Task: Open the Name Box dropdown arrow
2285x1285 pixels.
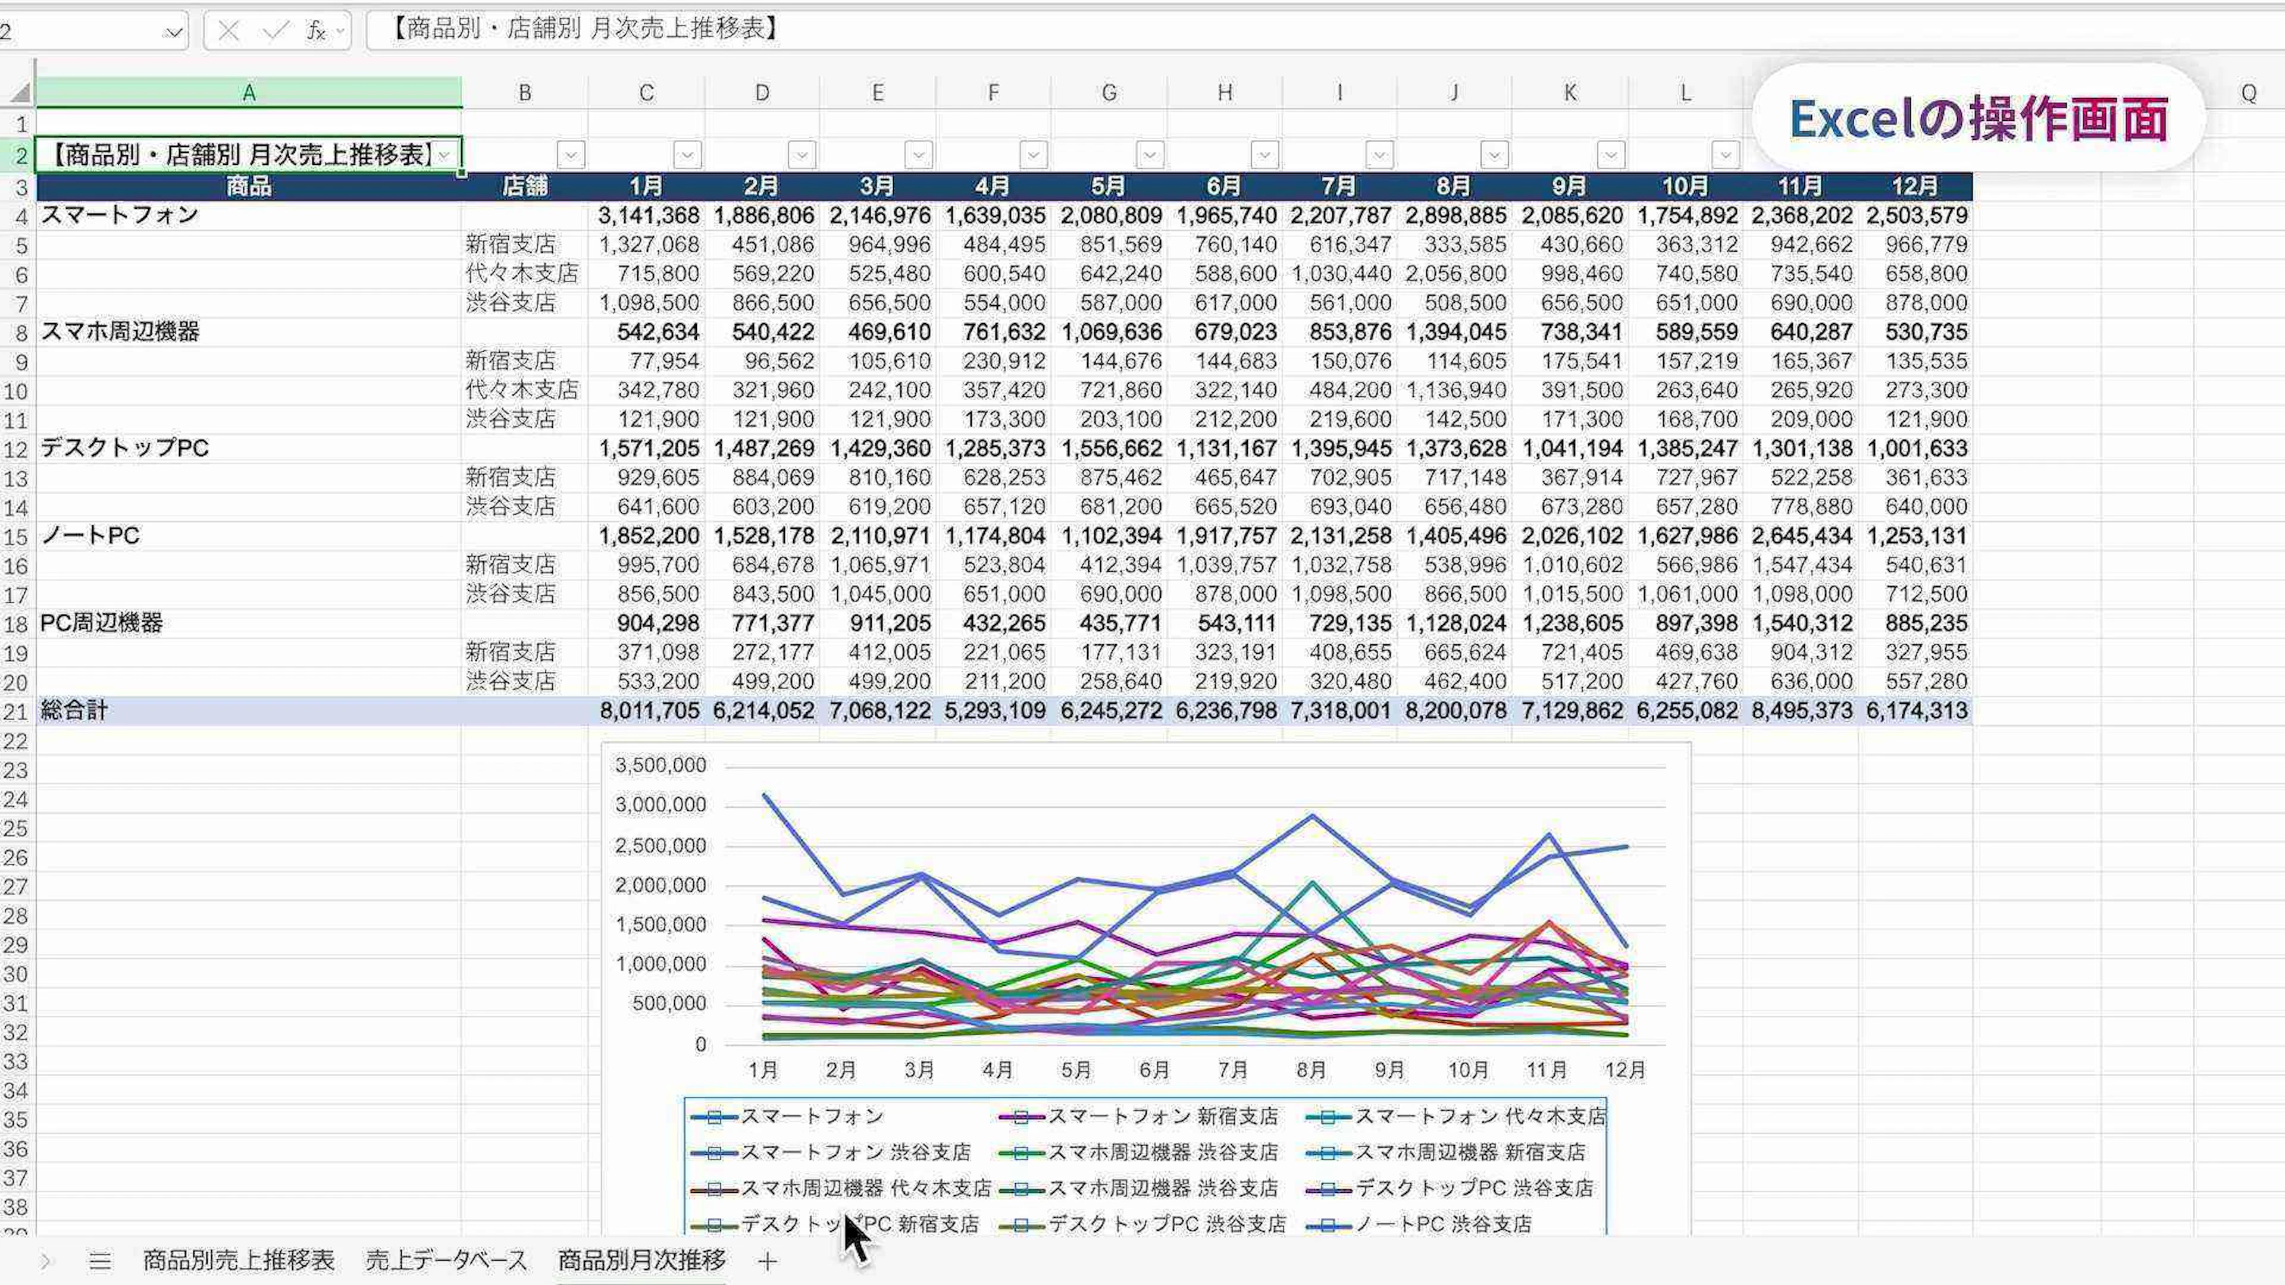Action: point(174,33)
